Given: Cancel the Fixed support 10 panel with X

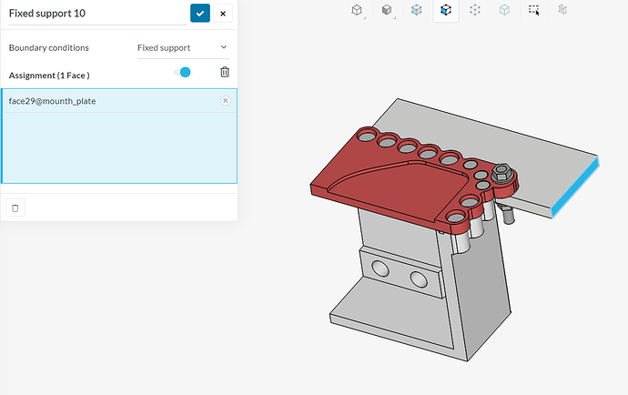Looking at the screenshot, I should coord(223,14).
